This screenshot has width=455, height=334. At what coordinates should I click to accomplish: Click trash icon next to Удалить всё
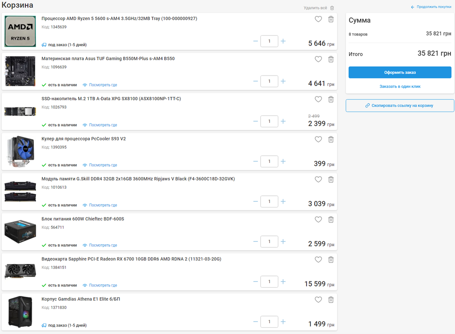(332, 8)
